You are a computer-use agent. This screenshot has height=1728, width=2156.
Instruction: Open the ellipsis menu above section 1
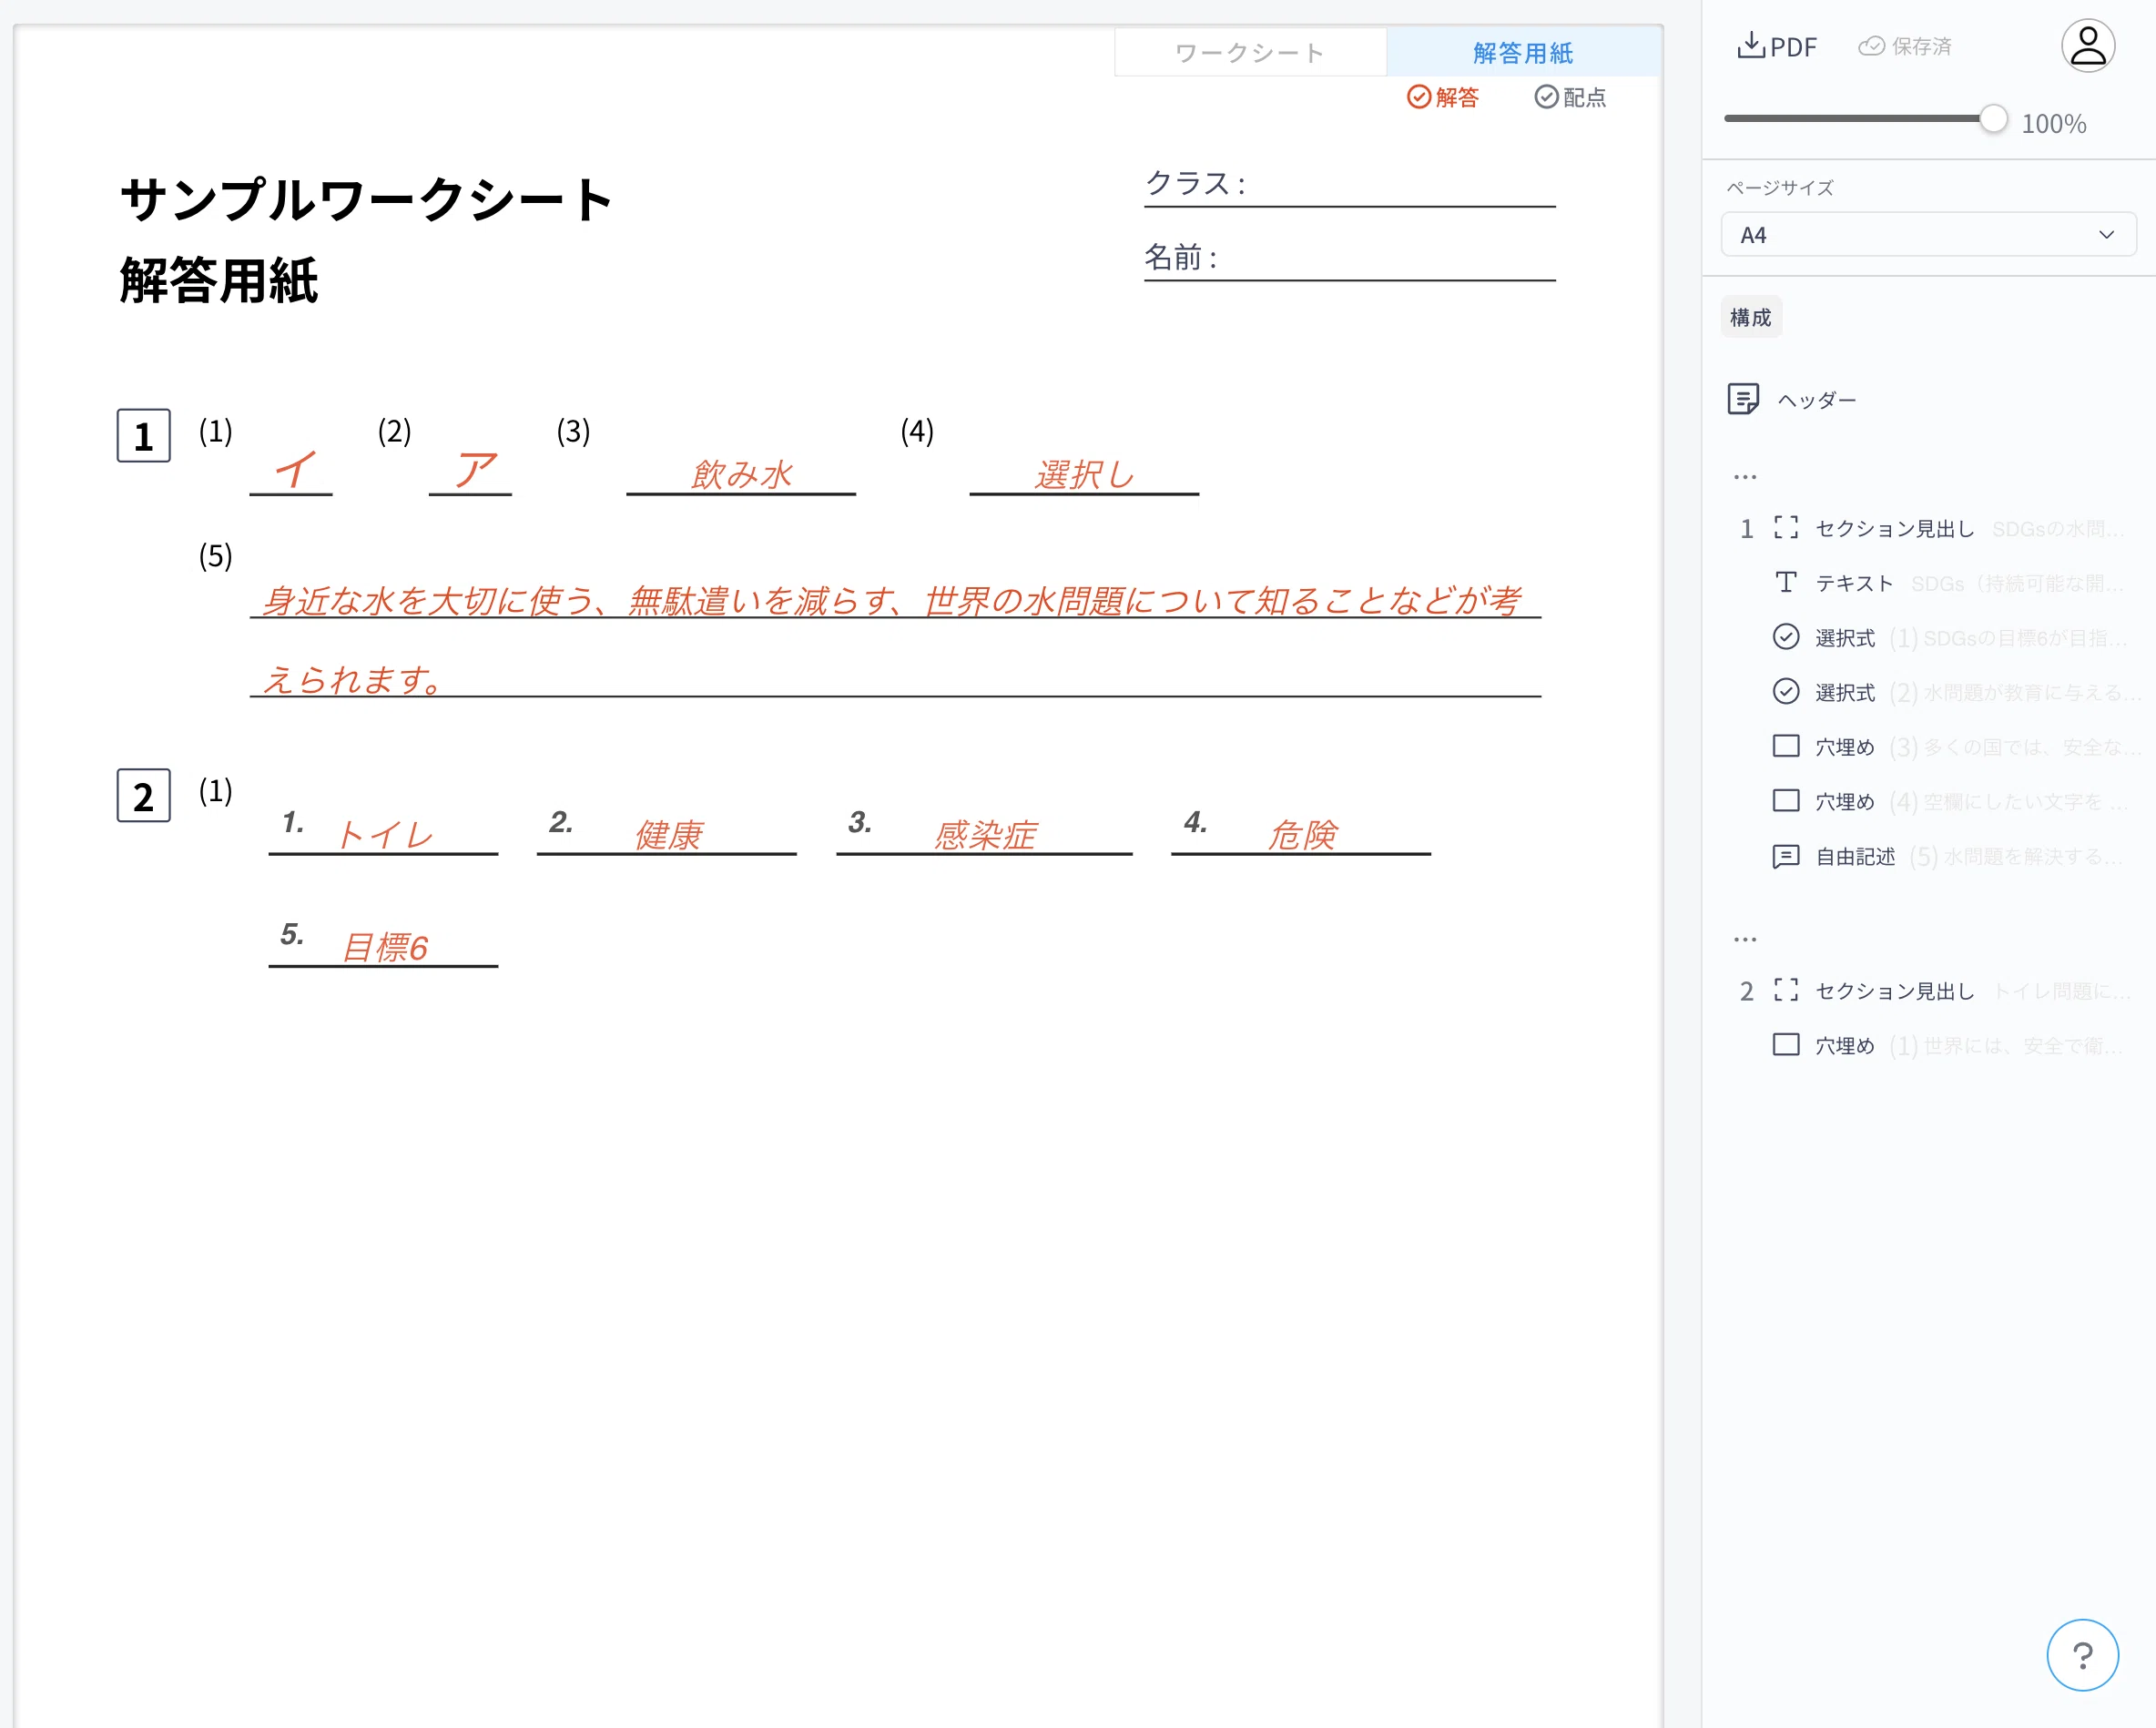pyautogui.click(x=1745, y=477)
